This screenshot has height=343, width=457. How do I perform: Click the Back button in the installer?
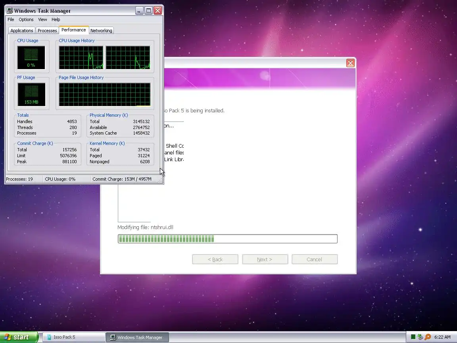pyautogui.click(x=215, y=259)
